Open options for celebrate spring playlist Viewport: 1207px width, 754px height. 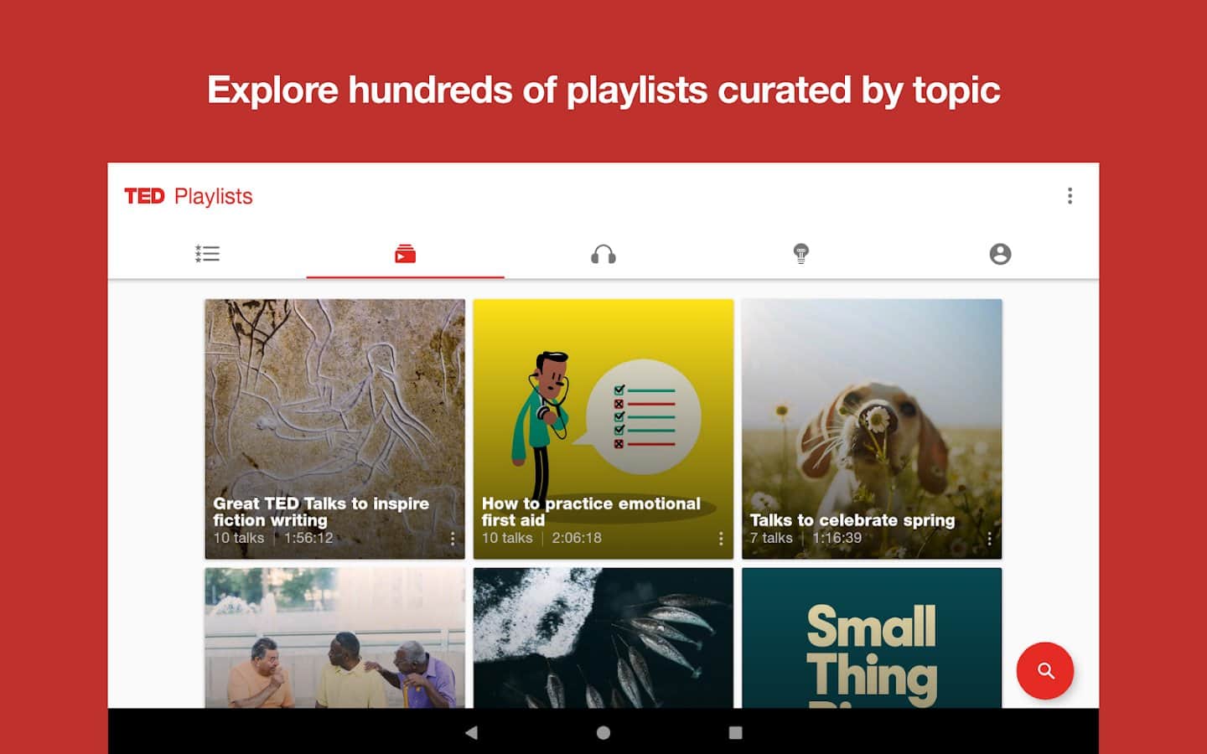[x=989, y=539]
